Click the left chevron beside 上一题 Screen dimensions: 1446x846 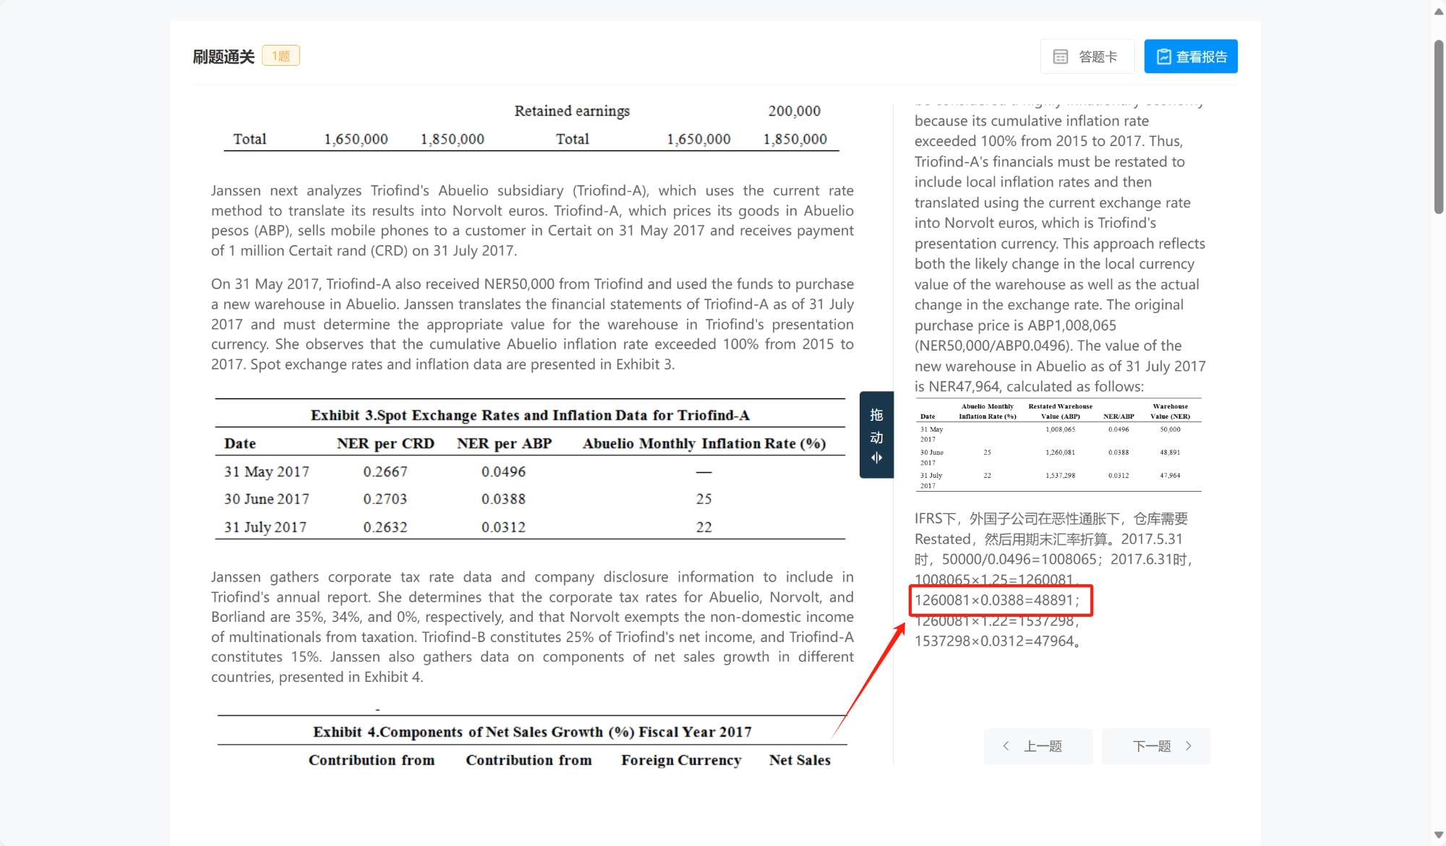[1006, 746]
